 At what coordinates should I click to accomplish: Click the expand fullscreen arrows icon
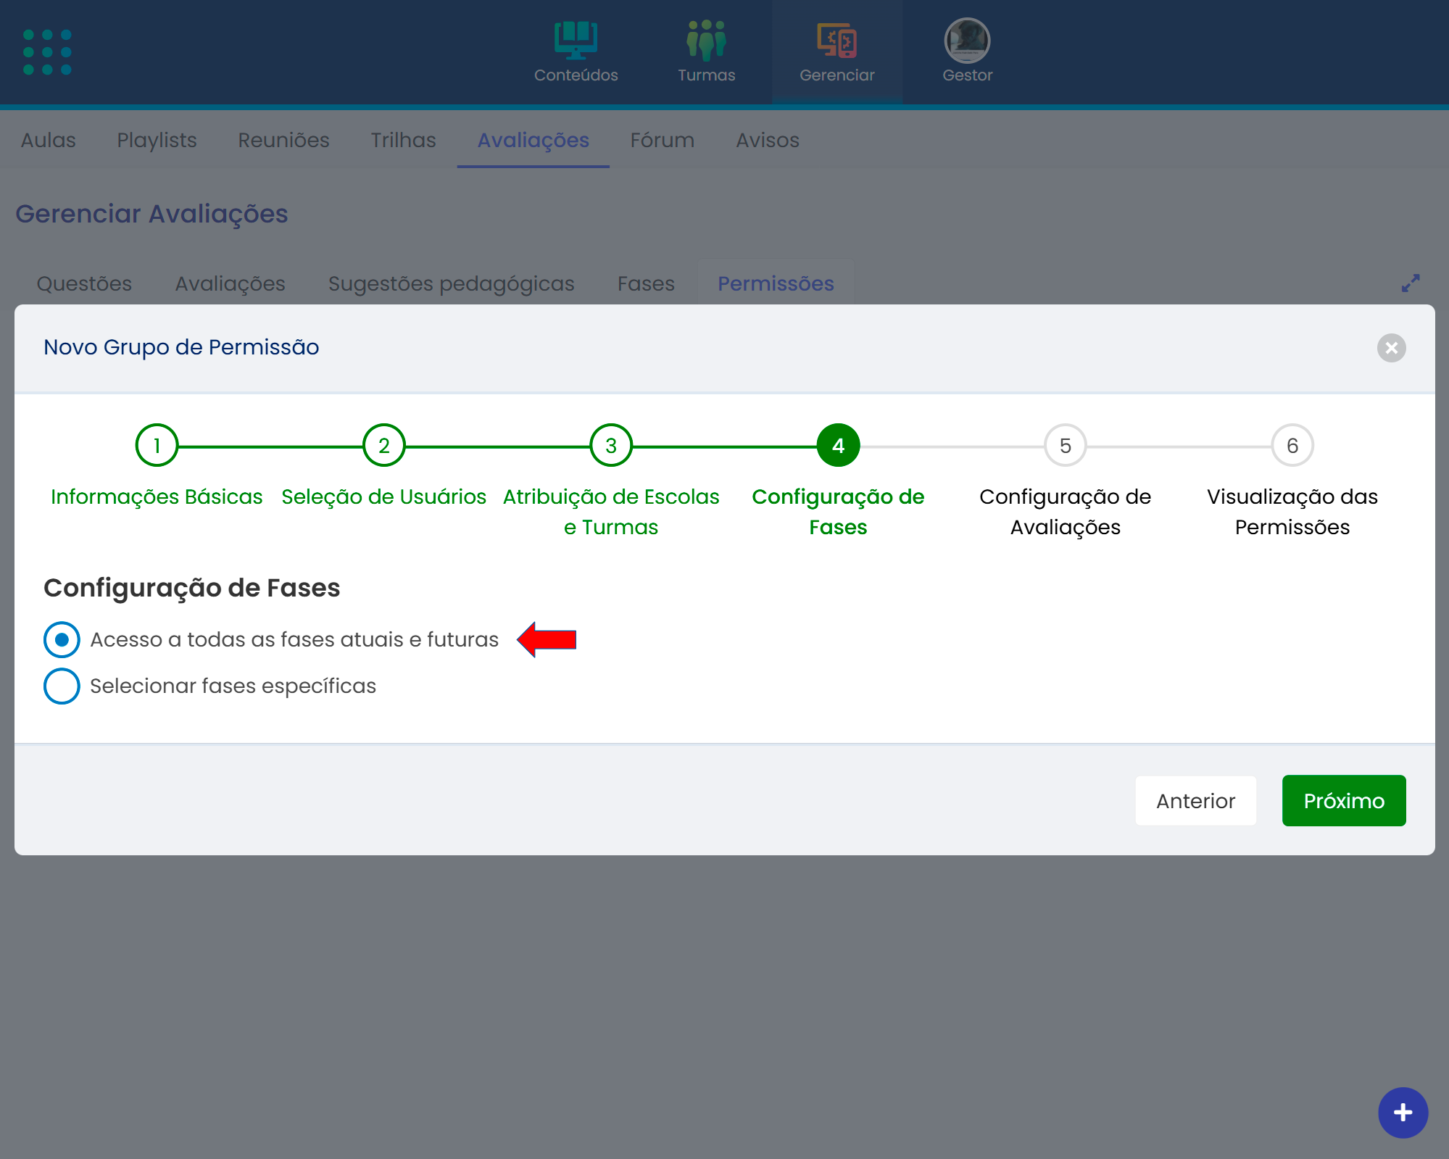(x=1410, y=283)
